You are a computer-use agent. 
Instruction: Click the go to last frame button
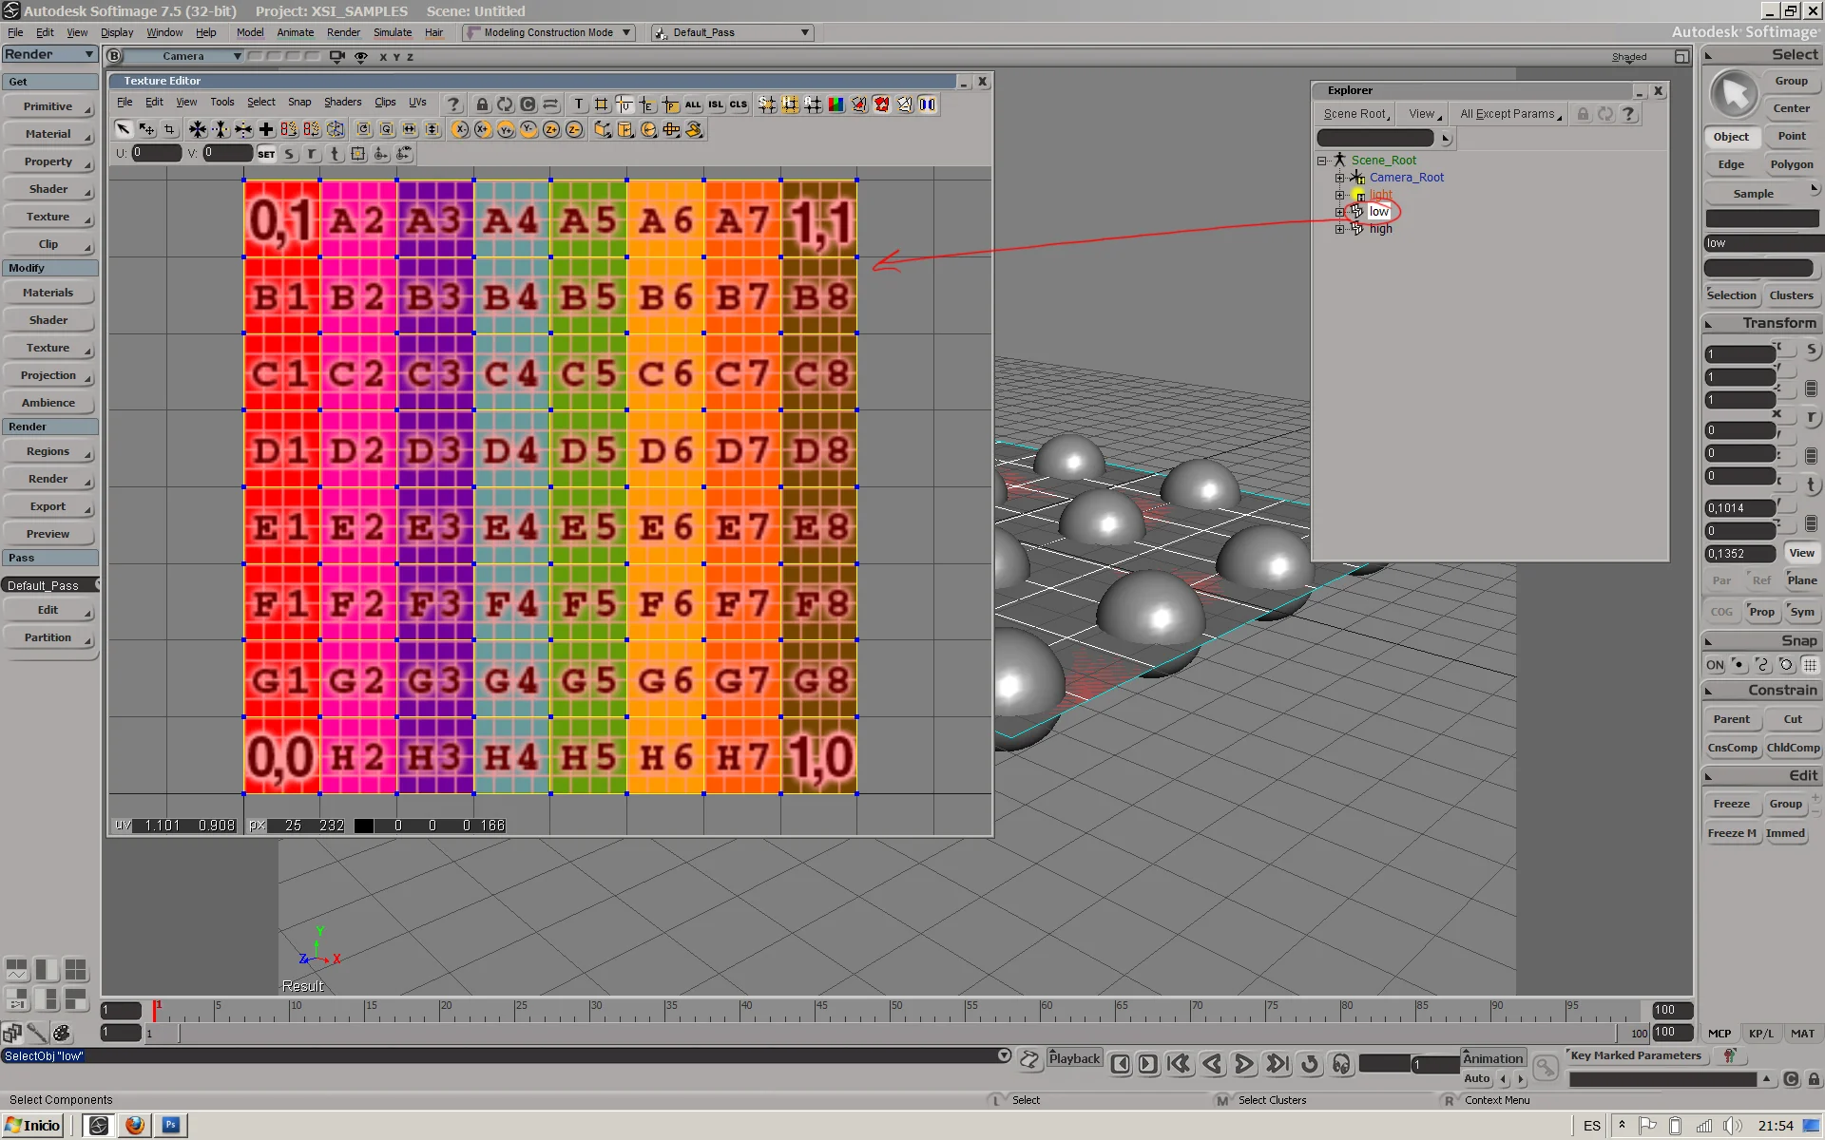pos(1277,1064)
